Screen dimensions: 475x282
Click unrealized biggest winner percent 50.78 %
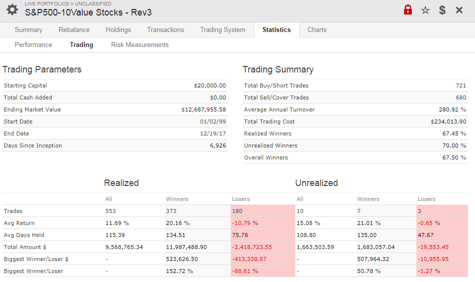369,271
